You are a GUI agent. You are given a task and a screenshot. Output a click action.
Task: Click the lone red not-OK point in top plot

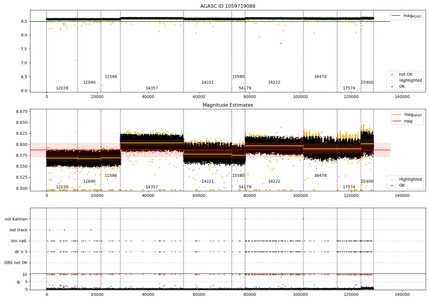pos(281,43)
